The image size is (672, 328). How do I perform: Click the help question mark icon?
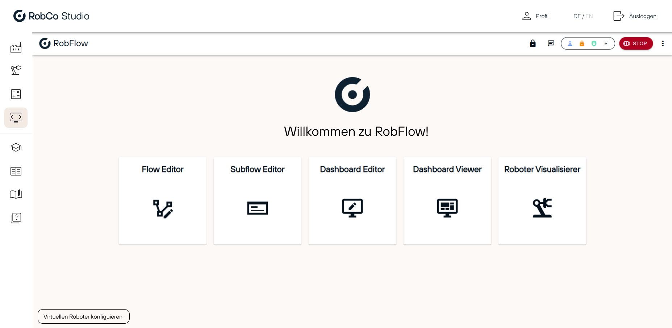click(x=16, y=218)
